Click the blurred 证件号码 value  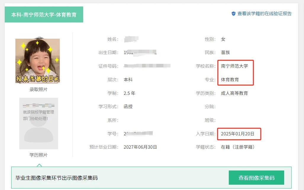pos(147,66)
